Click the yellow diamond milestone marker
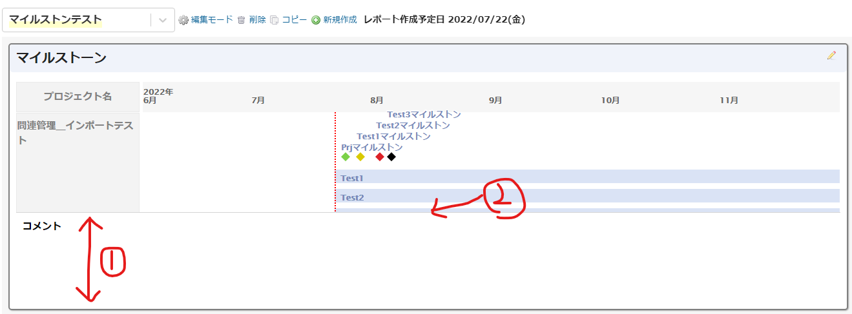 pyautogui.click(x=360, y=157)
